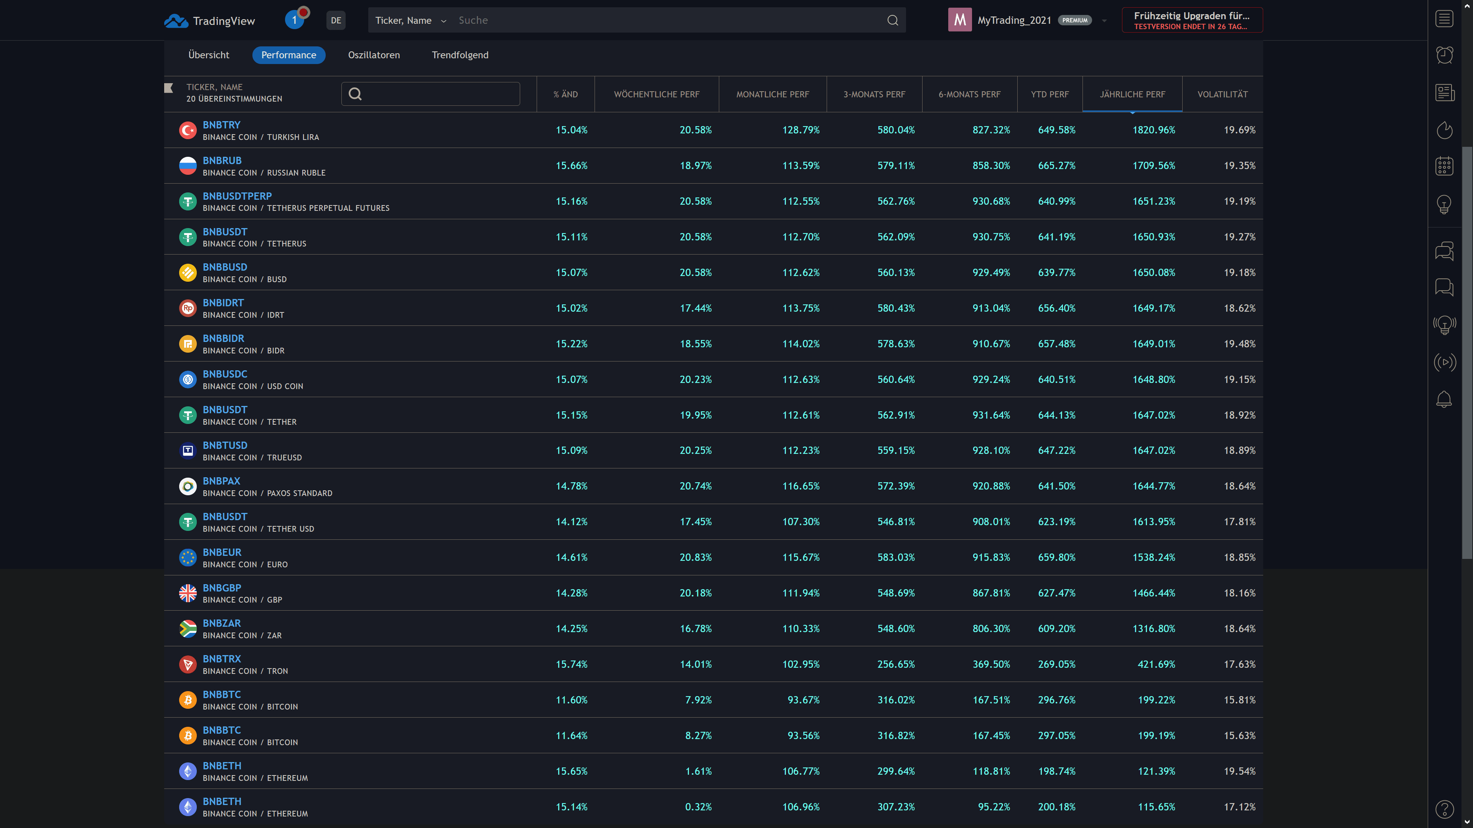Click the Suche search input field
The width and height of the screenshot is (1473, 828).
pyautogui.click(x=669, y=21)
